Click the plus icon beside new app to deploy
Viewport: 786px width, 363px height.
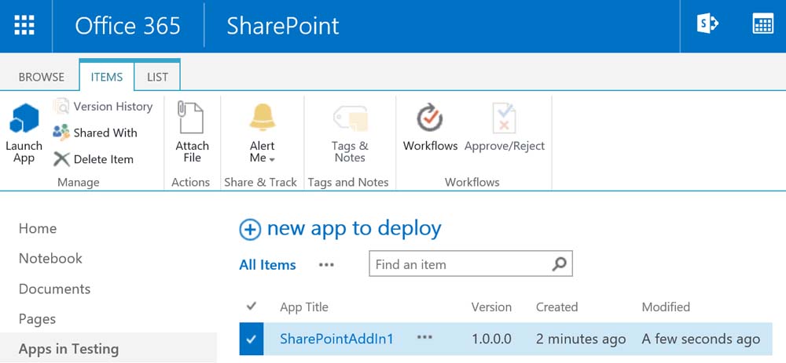[x=249, y=229]
